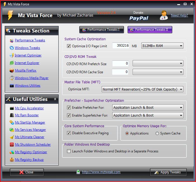The height and width of the screenshot is (182, 196).
Task: Click the Mz Cpu Accelerator icon
Action: (x=12, y=108)
